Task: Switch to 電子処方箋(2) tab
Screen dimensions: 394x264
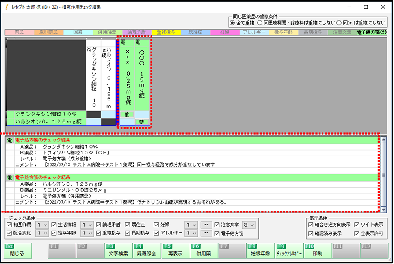Action: (372, 32)
